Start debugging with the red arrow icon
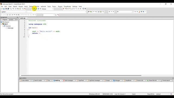 (64, 9)
